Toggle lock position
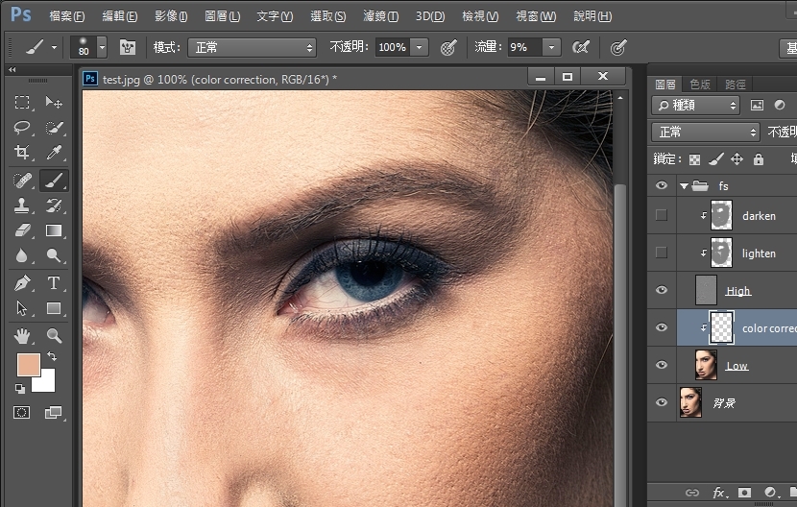The image size is (797, 507). [737, 159]
